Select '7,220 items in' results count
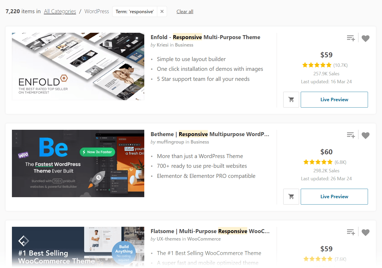Image resolution: width=382 pixels, height=268 pixels. pyautogui.click(x=23, y=11)
